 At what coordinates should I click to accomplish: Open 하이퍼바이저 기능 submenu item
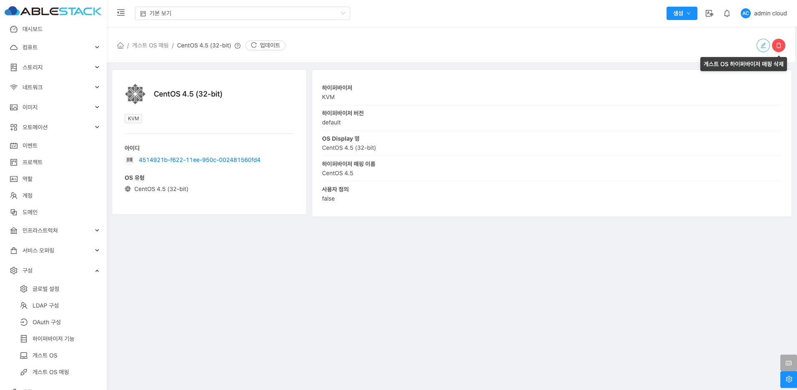point(53,339)
